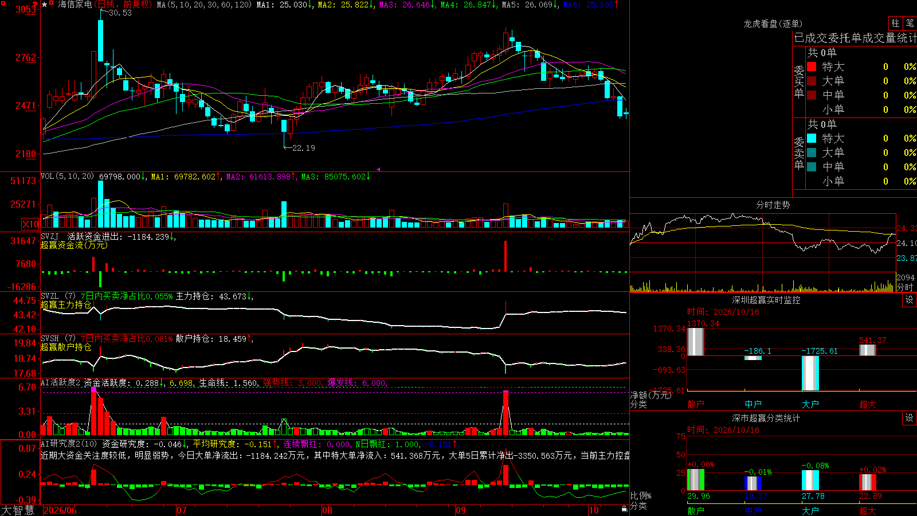This screenshot has height=516, width=917.
Task: Select the 分时走势 panel title
Action: pos(773,205)
